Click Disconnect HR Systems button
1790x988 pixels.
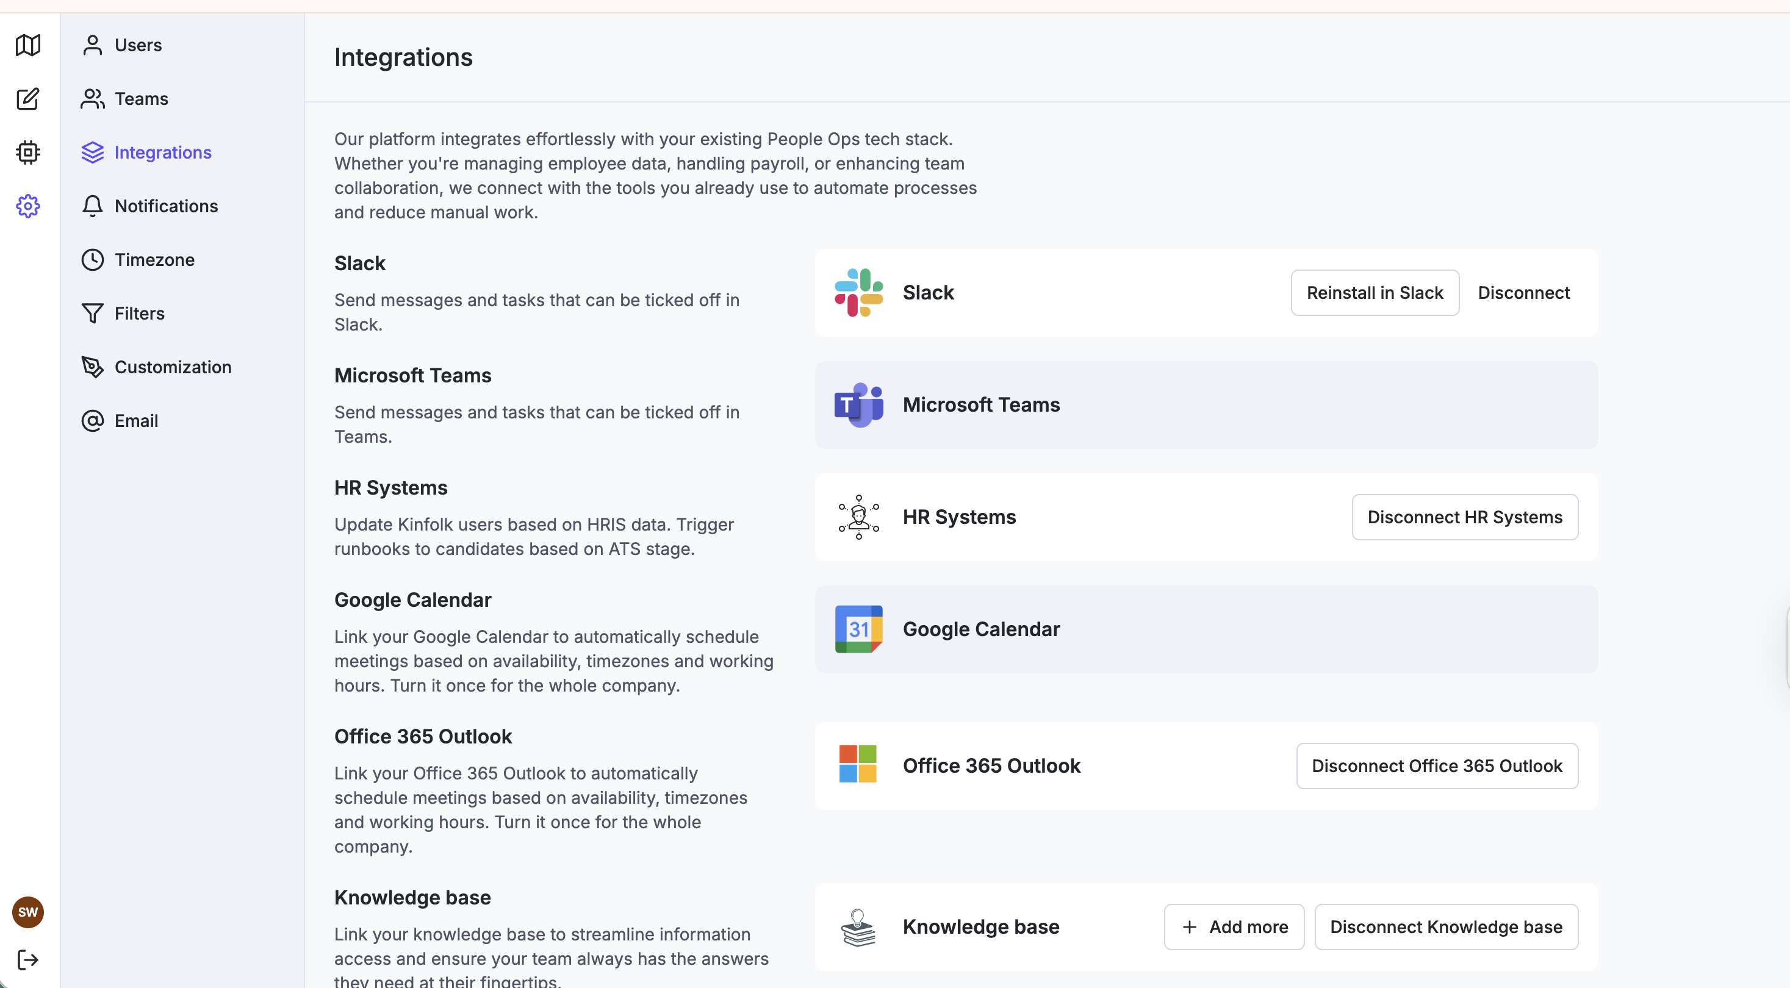click(x=1465, y=517)
